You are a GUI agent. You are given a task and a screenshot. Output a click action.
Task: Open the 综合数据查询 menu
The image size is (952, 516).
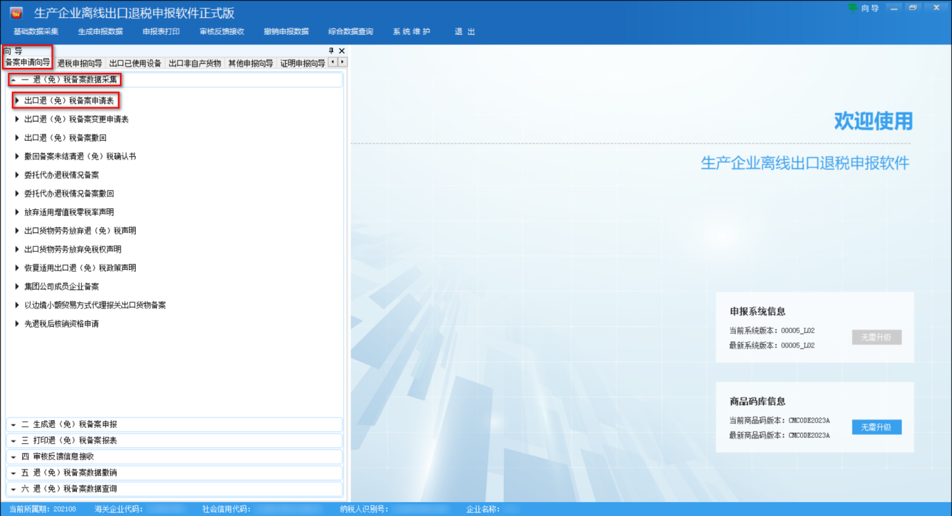click(350, 31)
